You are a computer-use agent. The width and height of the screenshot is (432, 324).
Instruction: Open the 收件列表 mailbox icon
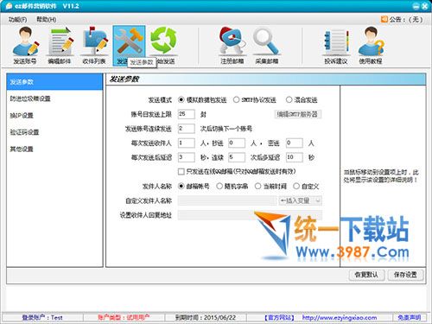pyautogui.click(x=94, y=46)
